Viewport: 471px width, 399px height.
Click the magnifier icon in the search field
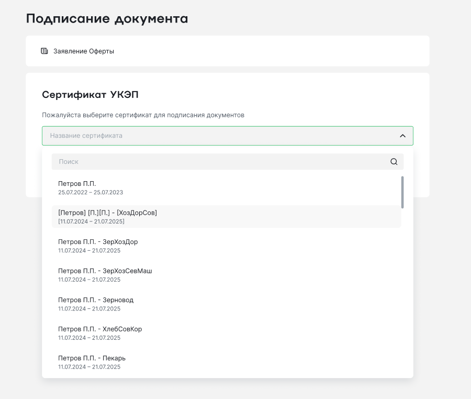pos(394,162)
